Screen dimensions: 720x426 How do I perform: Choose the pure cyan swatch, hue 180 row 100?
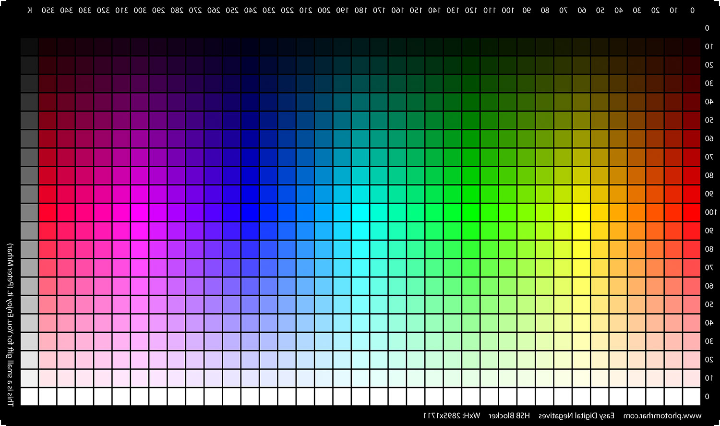tap(360, 212)
